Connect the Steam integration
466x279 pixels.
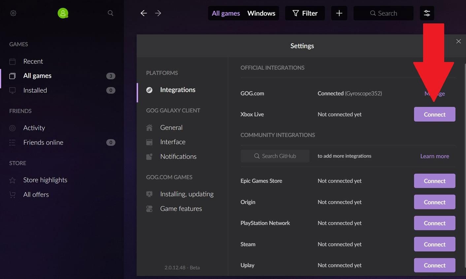[434, 244]
